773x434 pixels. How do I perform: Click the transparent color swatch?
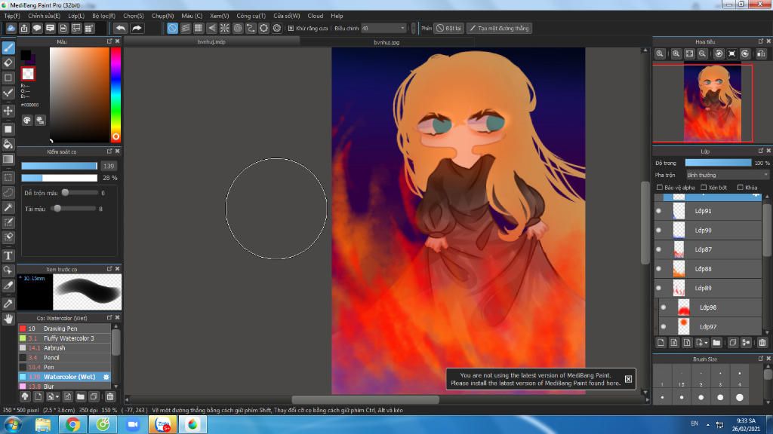click(28, 74)
